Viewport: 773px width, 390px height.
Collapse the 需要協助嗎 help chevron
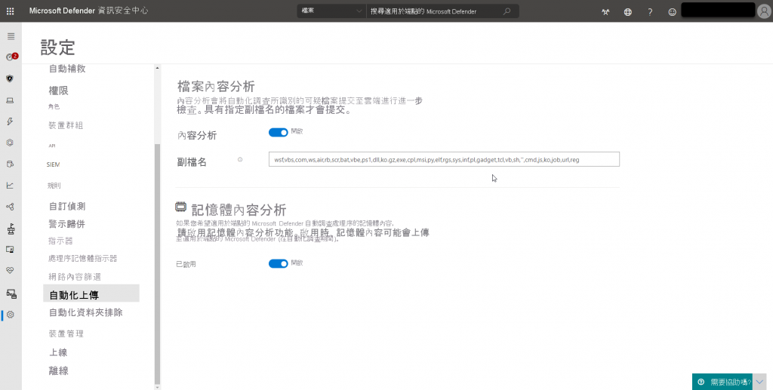click(x=759, y=382)
